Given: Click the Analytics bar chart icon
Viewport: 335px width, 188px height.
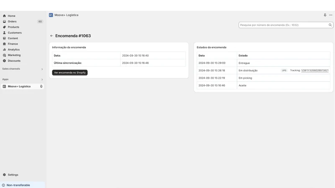Looking at the screenshot, I should 4,49.
